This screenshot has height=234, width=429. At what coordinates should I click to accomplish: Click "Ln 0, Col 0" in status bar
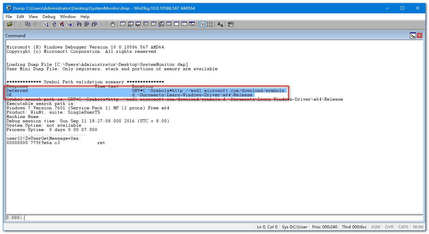coord(267,227)
